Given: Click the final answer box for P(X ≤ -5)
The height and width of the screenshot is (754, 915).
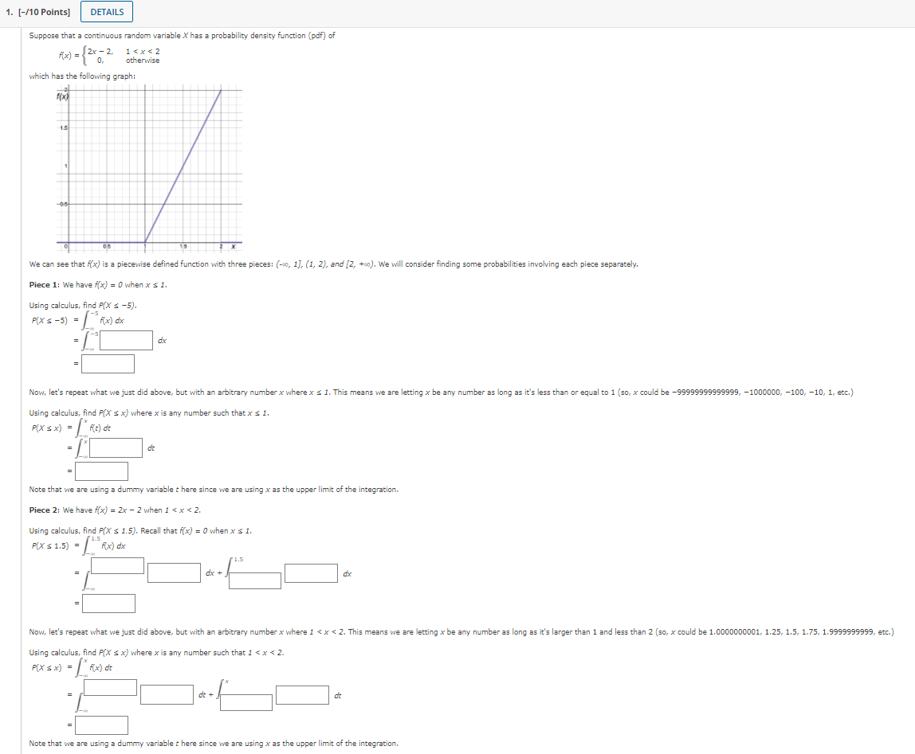Looking at the screenshot, I should click(x=108, y=364).
